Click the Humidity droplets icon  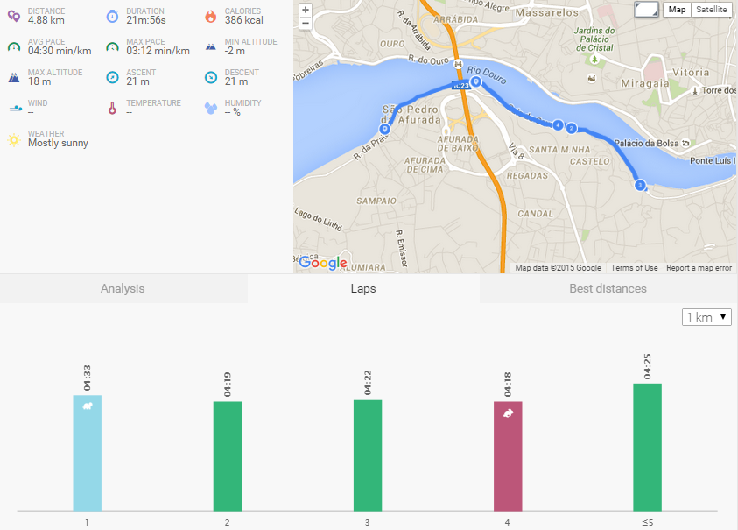[x=210, y=109]
